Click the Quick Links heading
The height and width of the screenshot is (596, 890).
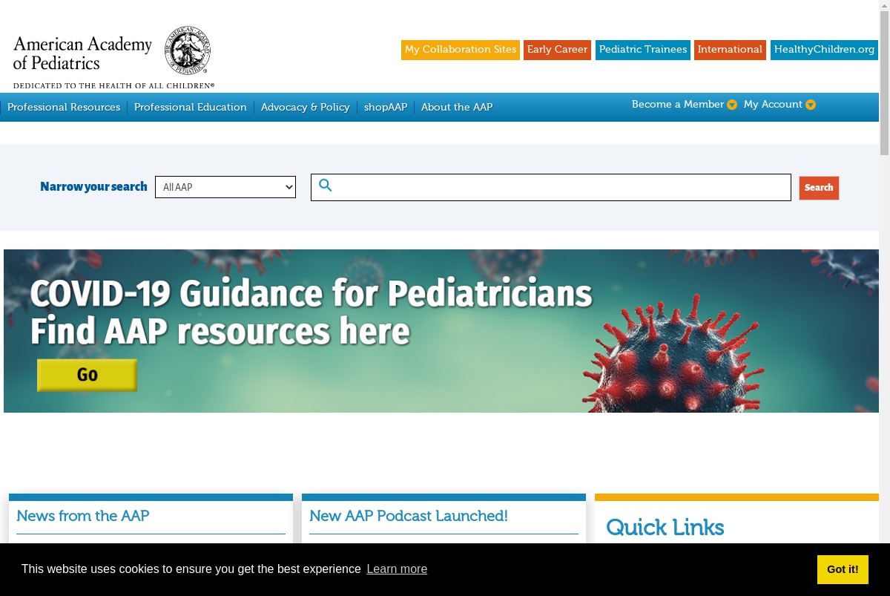(x=665, y=528)
